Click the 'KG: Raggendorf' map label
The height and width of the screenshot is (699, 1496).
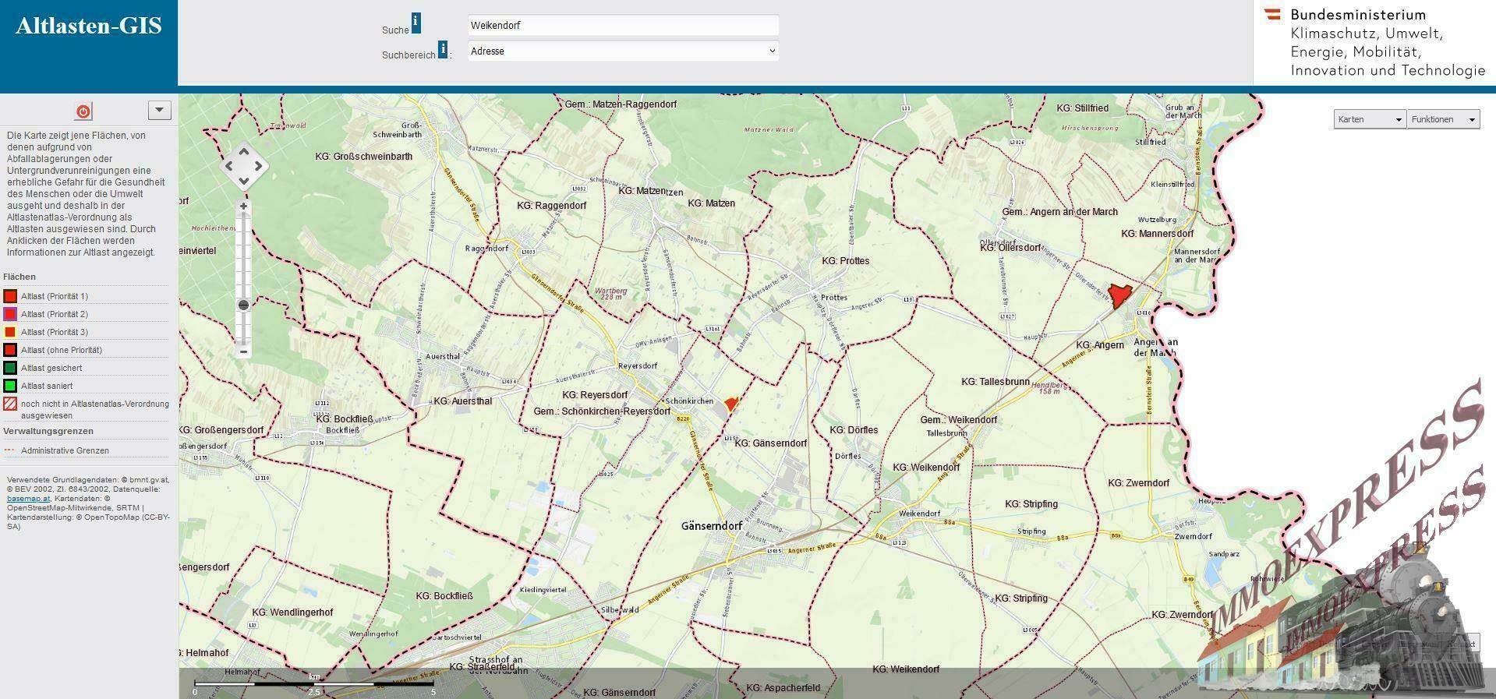tap(552, 206)
